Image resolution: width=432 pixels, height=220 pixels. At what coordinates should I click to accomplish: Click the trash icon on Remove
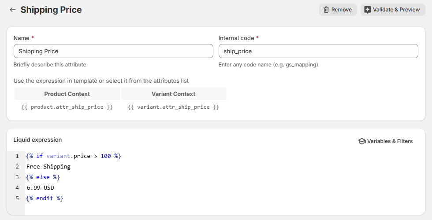pyautogui.click(x=326, y=10)
